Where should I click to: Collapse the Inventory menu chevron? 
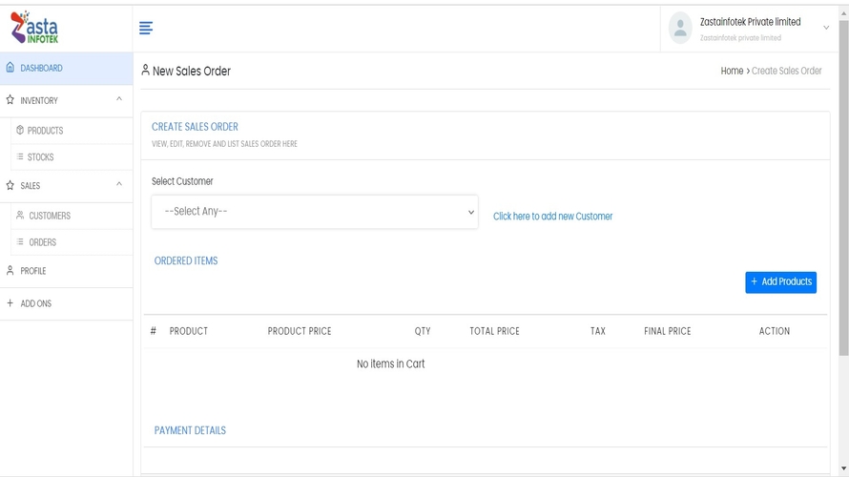[x=119, y=99]
